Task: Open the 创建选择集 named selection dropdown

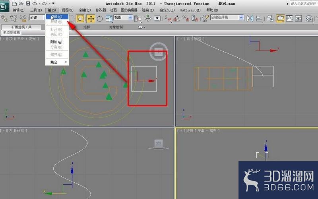Action: coord(227,18)
